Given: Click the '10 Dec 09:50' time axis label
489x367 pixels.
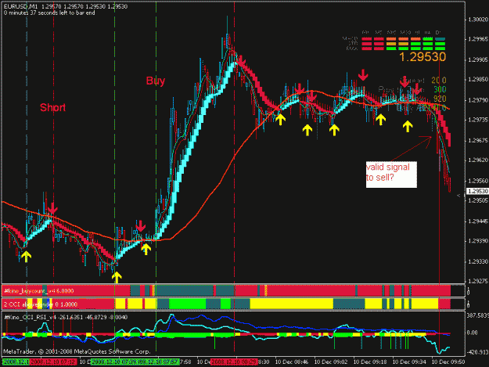Looking at the screenshot, I should tap(448, 362).
